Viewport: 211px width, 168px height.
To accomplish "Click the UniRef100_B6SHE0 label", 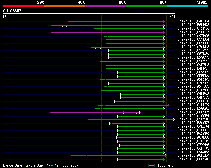I will (193, 43).
